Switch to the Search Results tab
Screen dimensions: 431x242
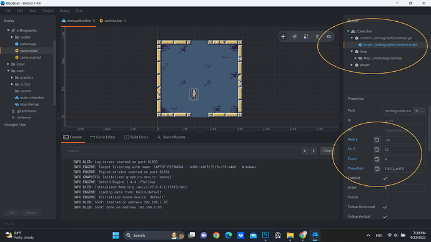(x=171, y=137)
